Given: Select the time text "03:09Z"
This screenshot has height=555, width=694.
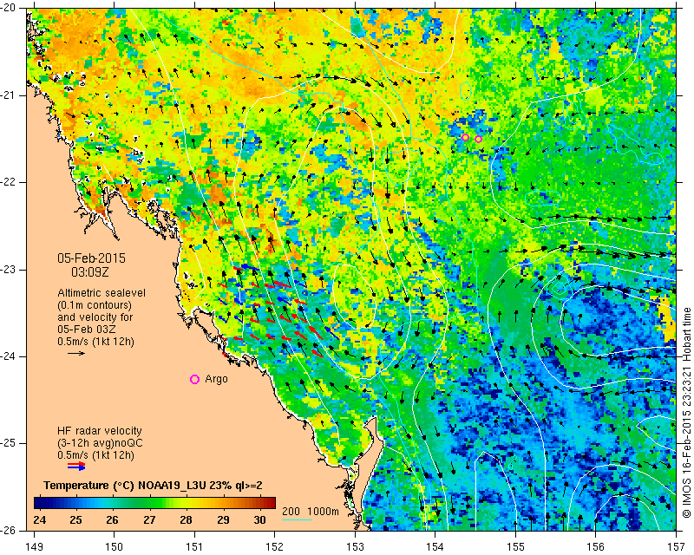Looking at the screenshot, I should [x=90, y=272].
